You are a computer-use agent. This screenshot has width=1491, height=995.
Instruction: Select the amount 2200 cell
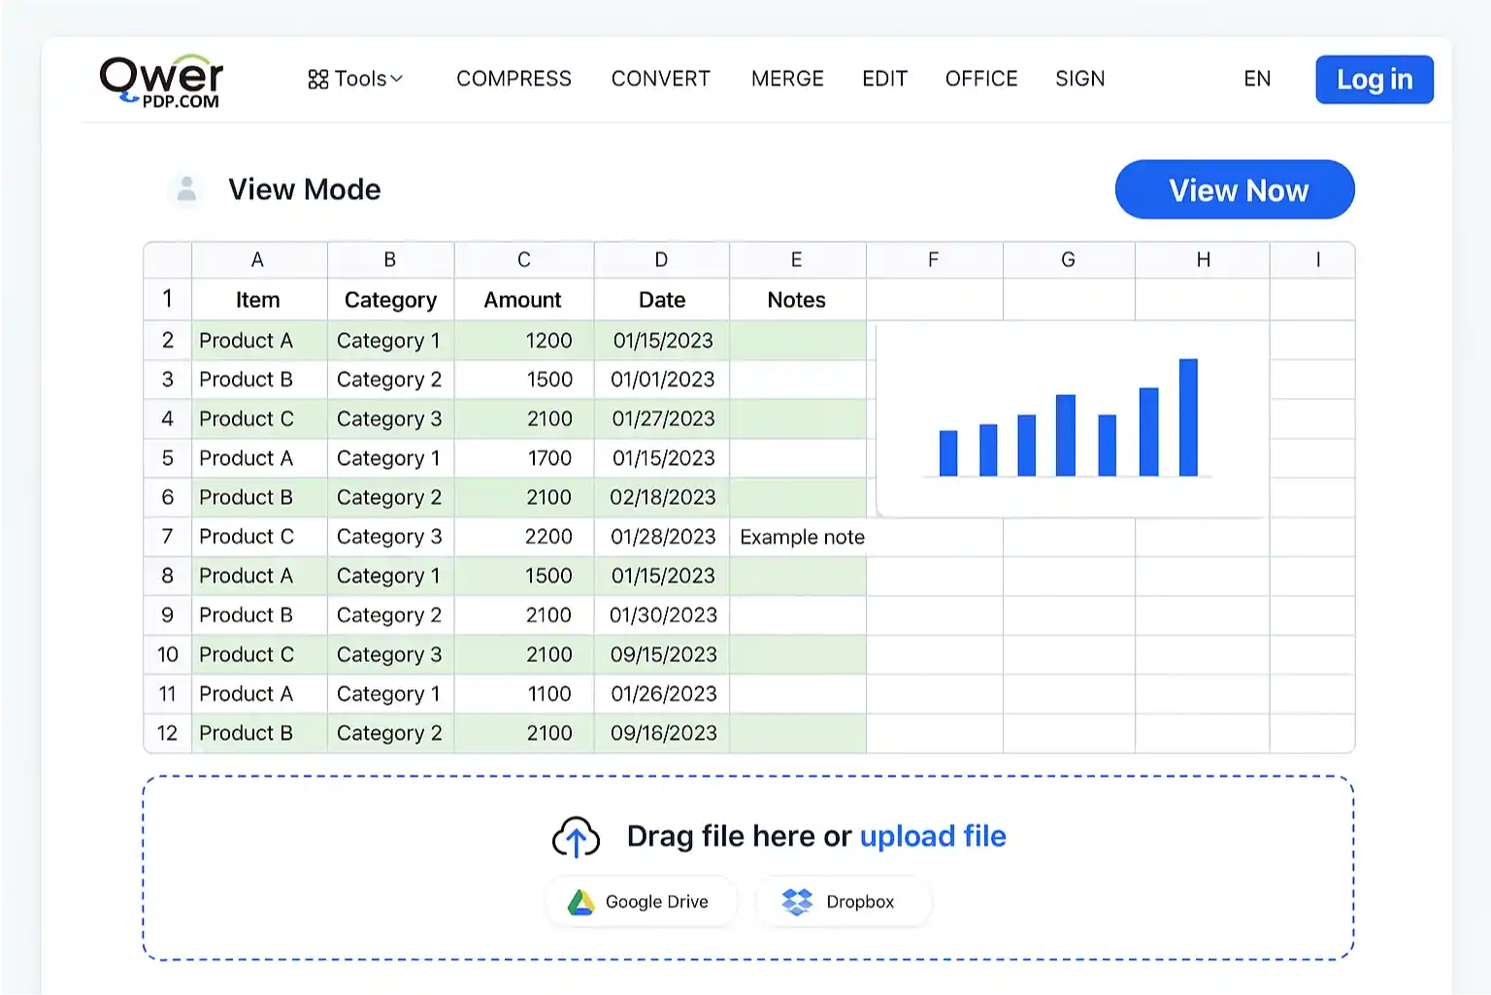(524, 536)
